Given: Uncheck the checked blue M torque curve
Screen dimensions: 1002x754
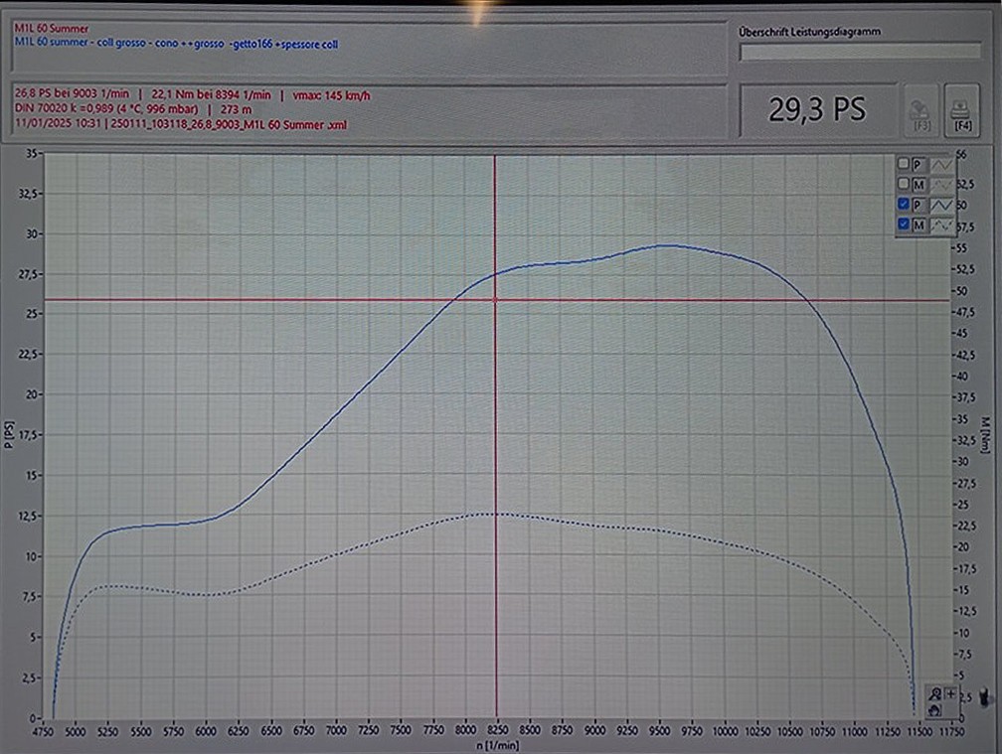Looking at the screenshot, I should (903, 226).
